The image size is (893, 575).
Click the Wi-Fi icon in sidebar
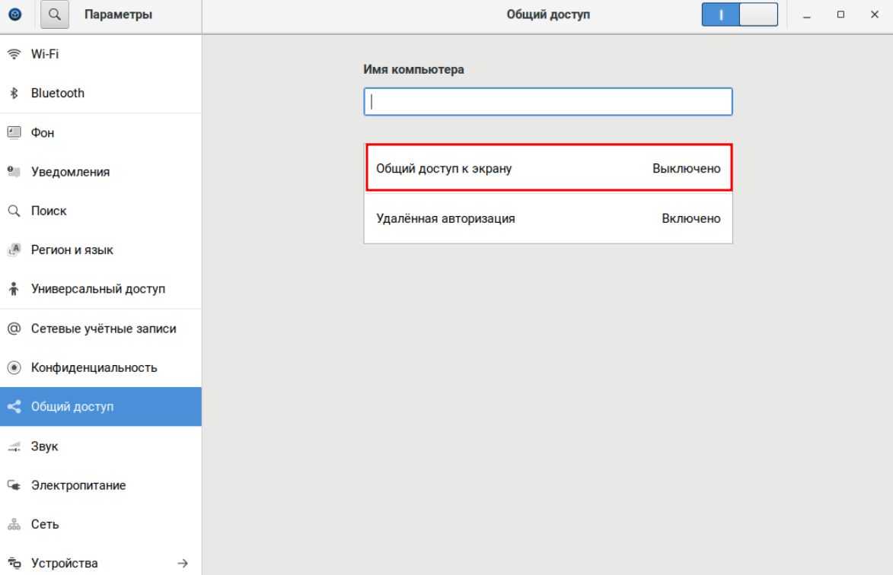pos(14,54)
